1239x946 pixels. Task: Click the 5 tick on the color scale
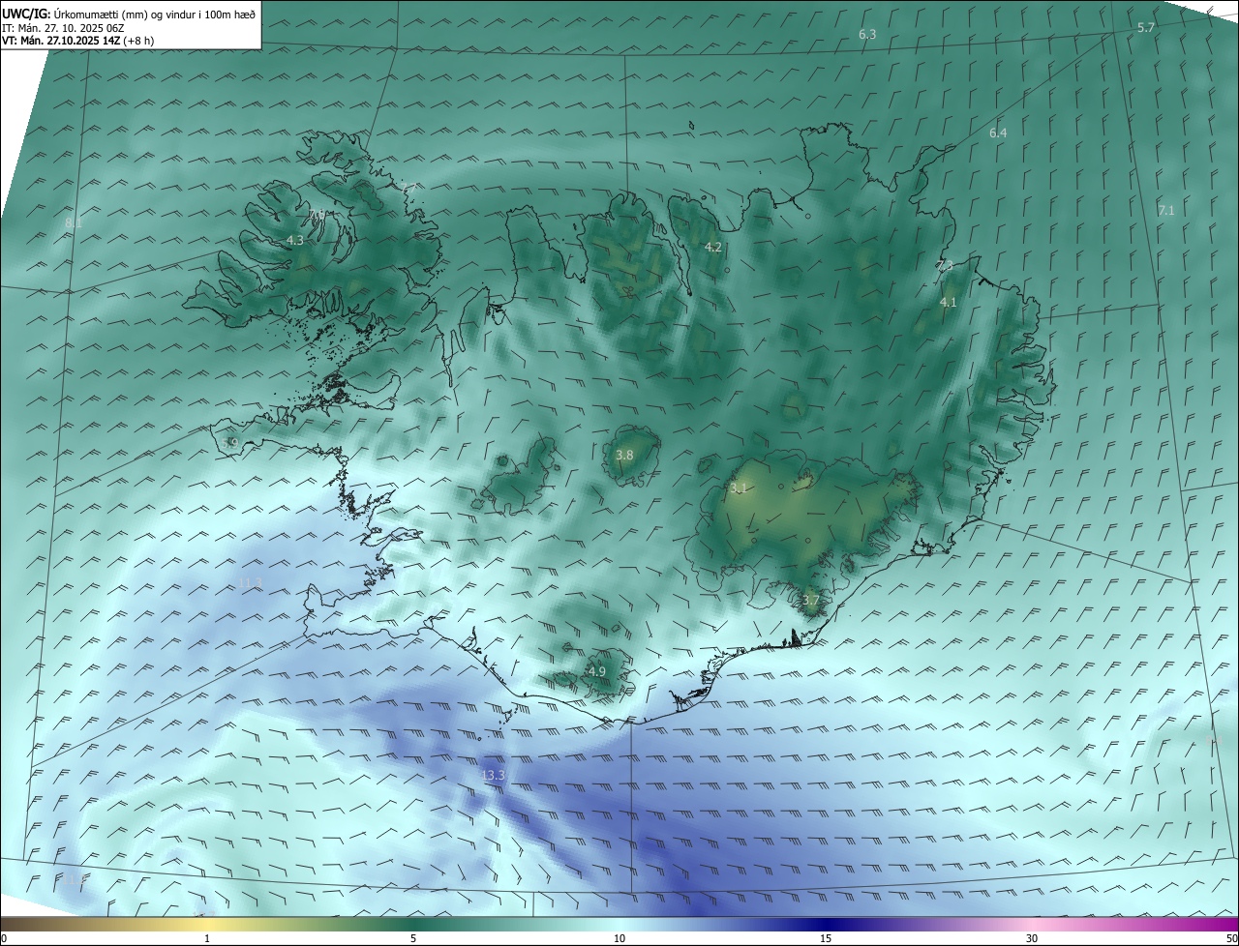(x=413, y=938)
